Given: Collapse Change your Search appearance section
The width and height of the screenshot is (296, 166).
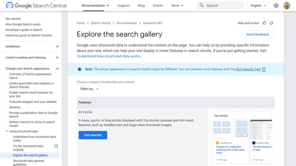Looking at the screenshot, I should coord(57,69).
